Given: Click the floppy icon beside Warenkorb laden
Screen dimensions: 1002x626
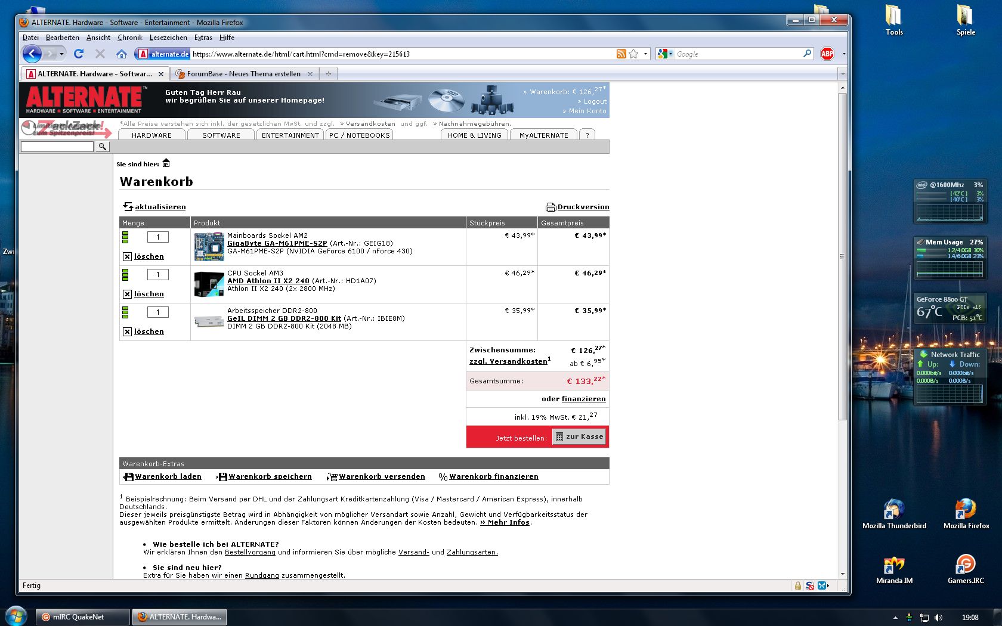Looking at the screenshot, I should point(128,477).
